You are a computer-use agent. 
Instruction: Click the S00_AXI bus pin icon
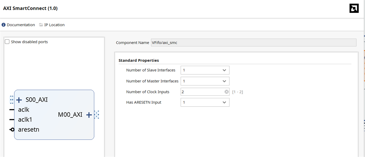(12, 100)
